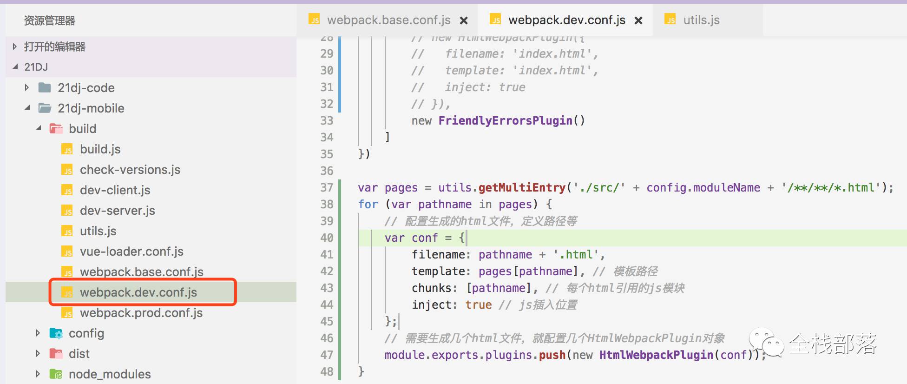This screenshot has width=907, height=384.
Task: Close the webpack.dev.conf.js tab
Action: click(x=638, y=20)
